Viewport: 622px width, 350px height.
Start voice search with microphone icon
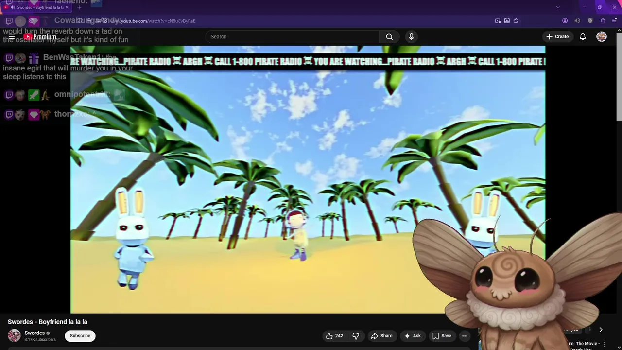coord(411,36)
